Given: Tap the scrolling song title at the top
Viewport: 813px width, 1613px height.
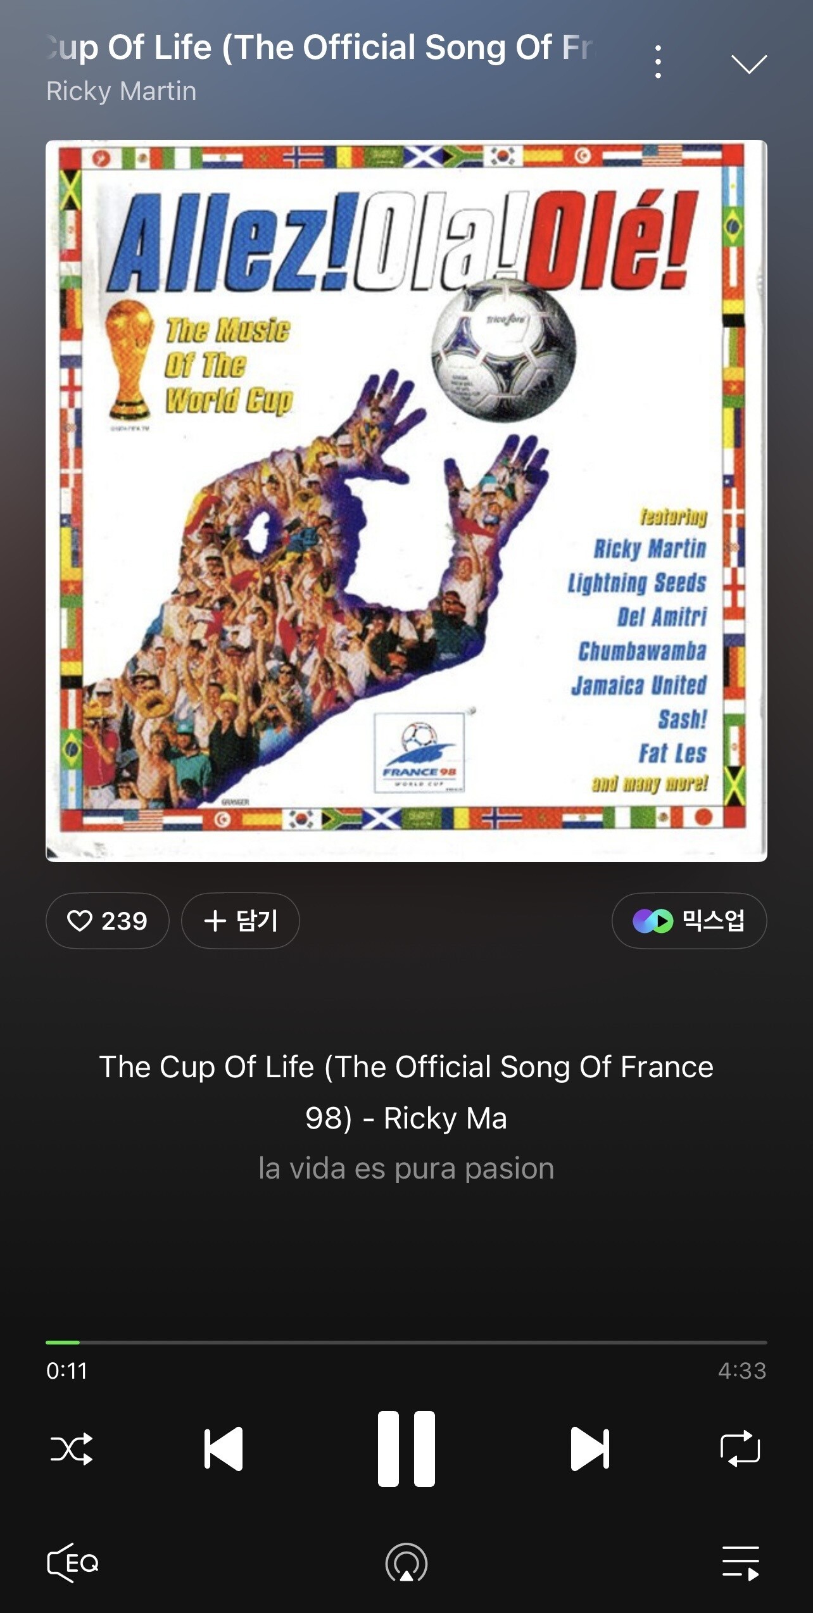Looking at the screenshot, I should [x=320, y=48].
